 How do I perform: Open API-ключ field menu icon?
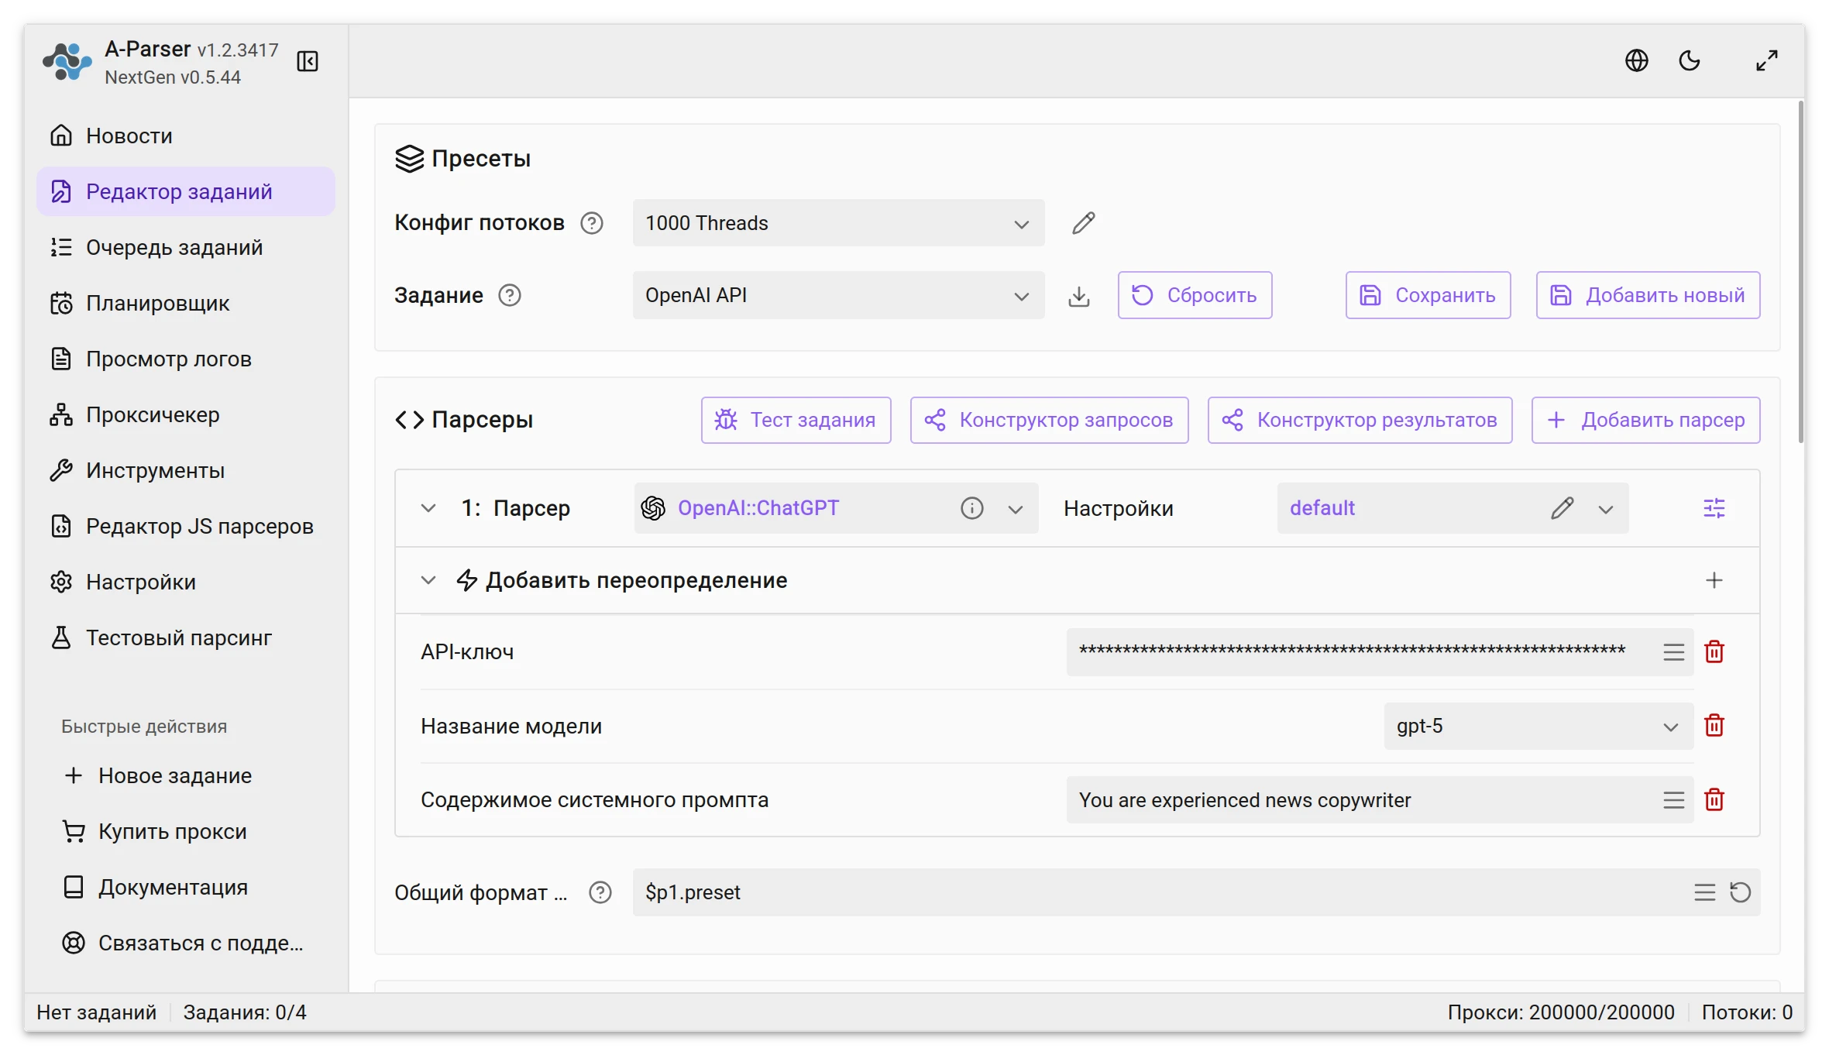[1673, 652]
